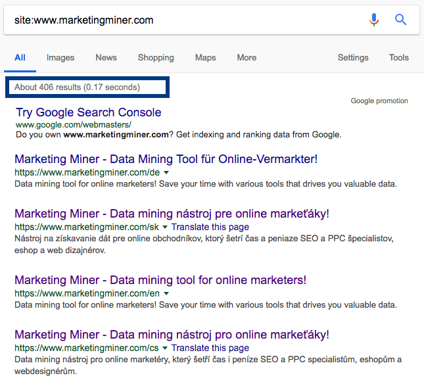Viewport: 424px width, 382px height.
Task: Open the Data mining tool for online marketers result
Action: (x=160, y=280)
